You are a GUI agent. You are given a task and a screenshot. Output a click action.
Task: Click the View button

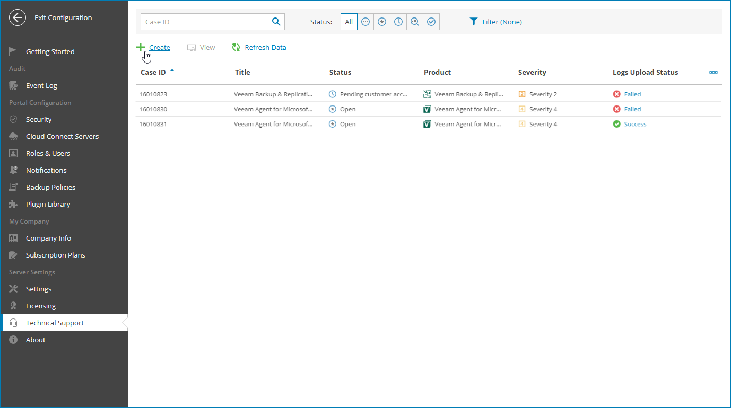pos(201,47)
